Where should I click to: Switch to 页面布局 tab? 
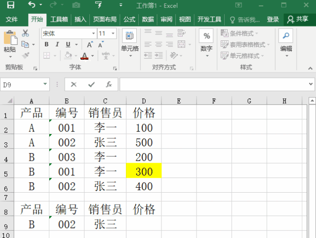[105, 19]
